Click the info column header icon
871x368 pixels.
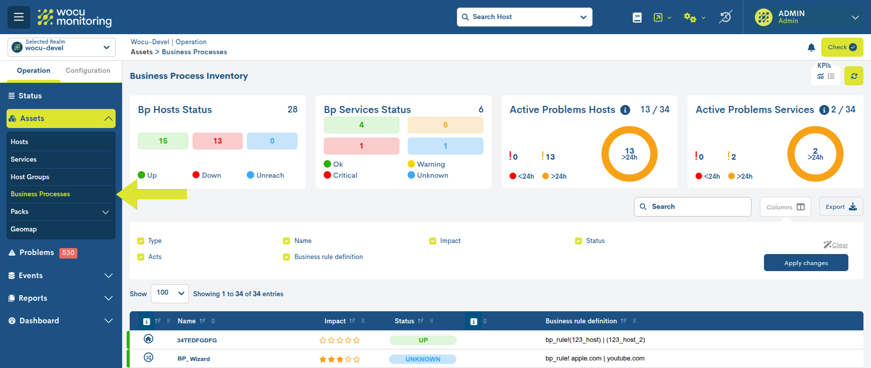146,321
